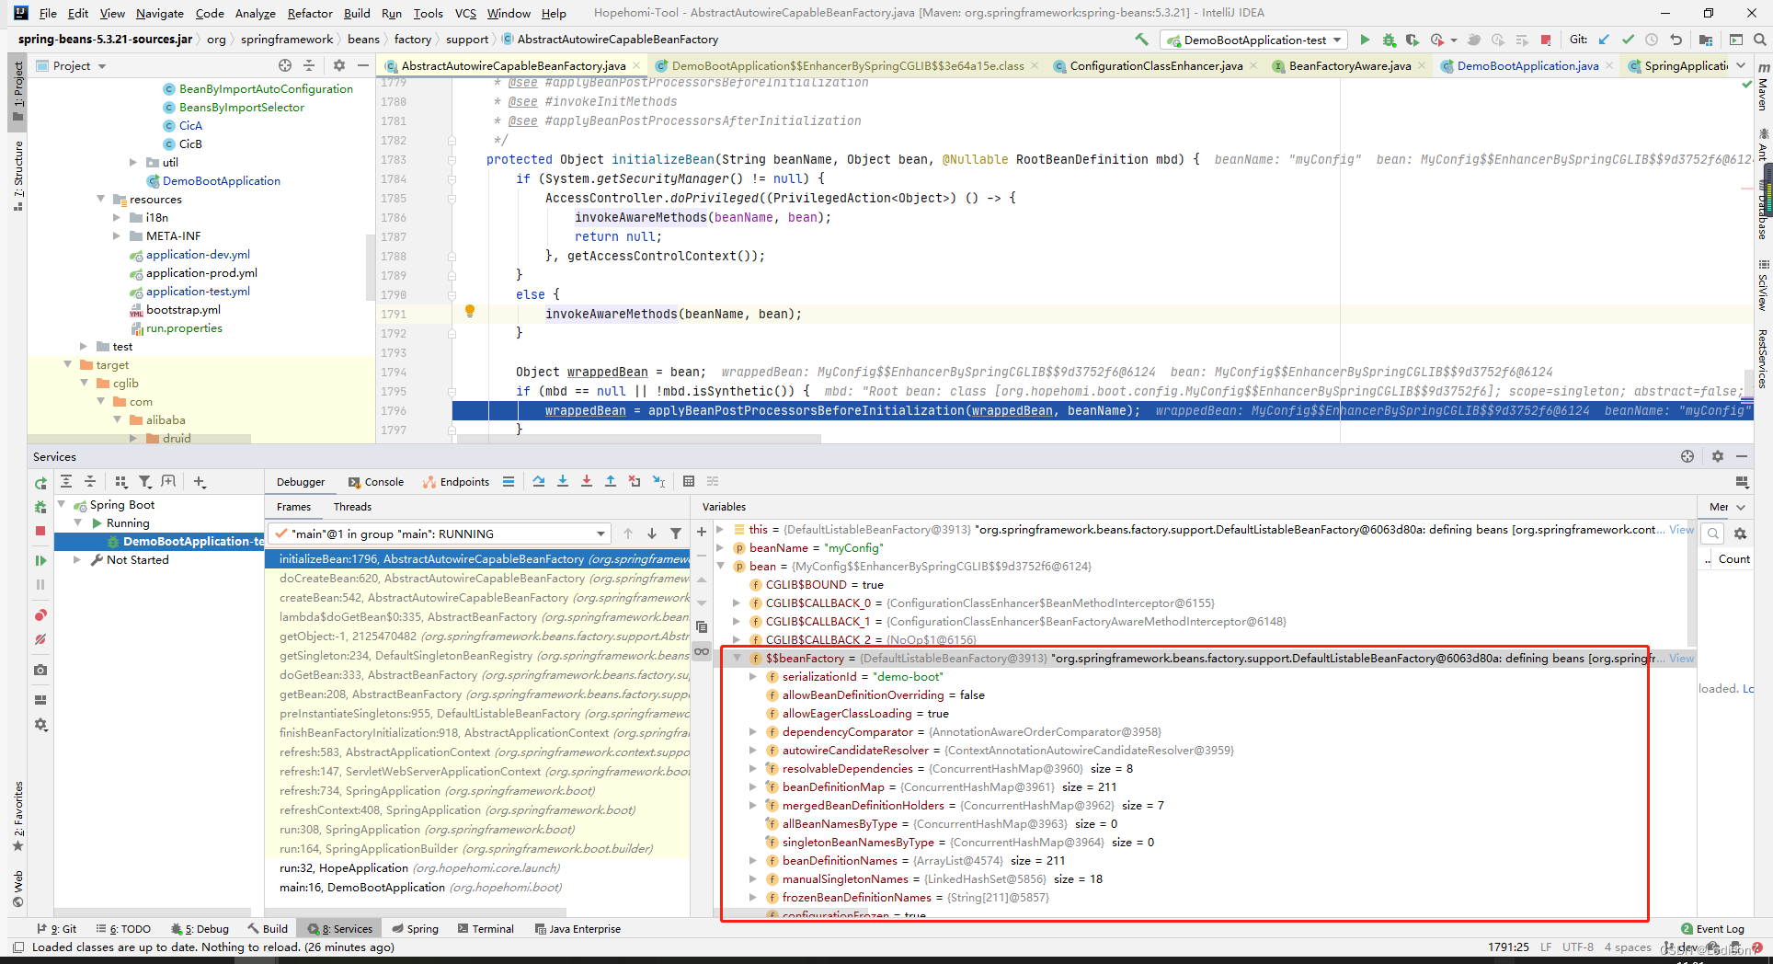Expand the META-INF folder in the project tree
This screenshot has width=1773, height=964.
117,235
